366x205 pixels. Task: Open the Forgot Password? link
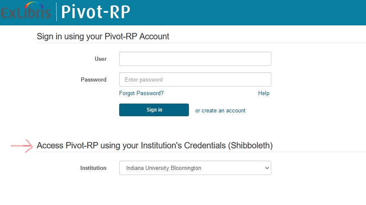coord(141,93)
